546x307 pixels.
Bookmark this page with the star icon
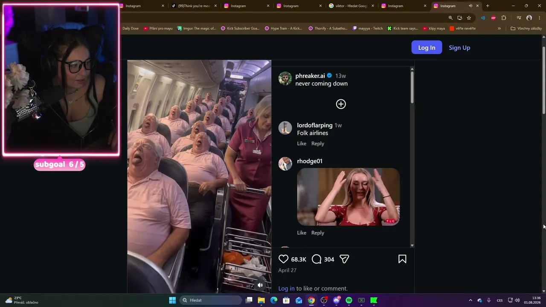[x=469, y=18]
